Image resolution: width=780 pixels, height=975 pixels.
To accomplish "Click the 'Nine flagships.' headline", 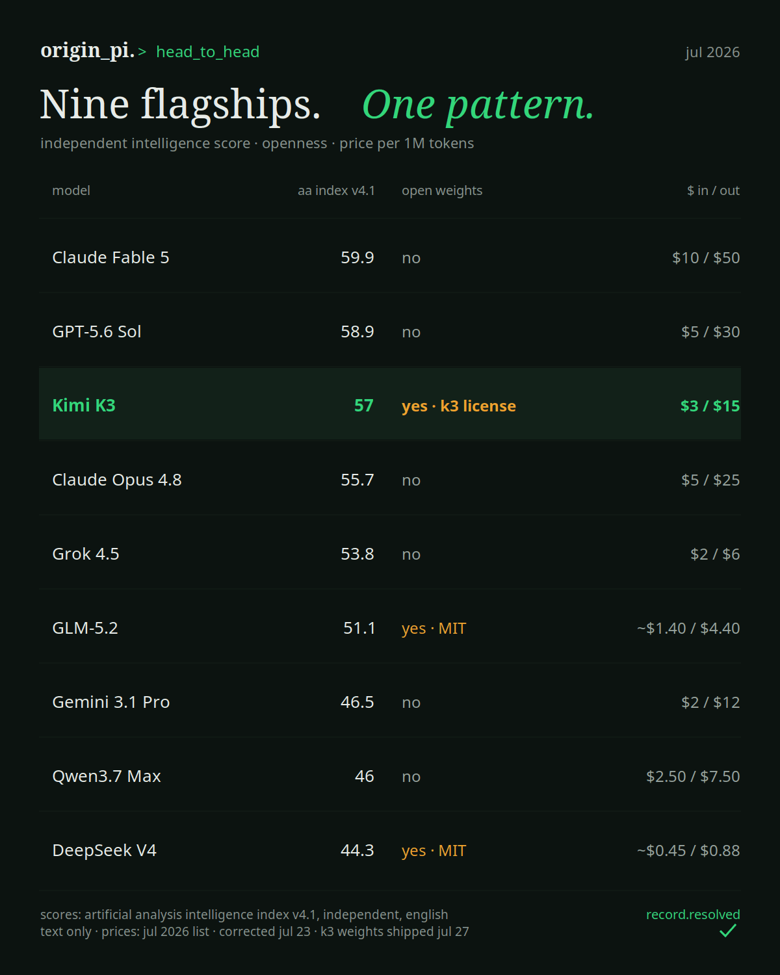I will (x=181, y=104).
